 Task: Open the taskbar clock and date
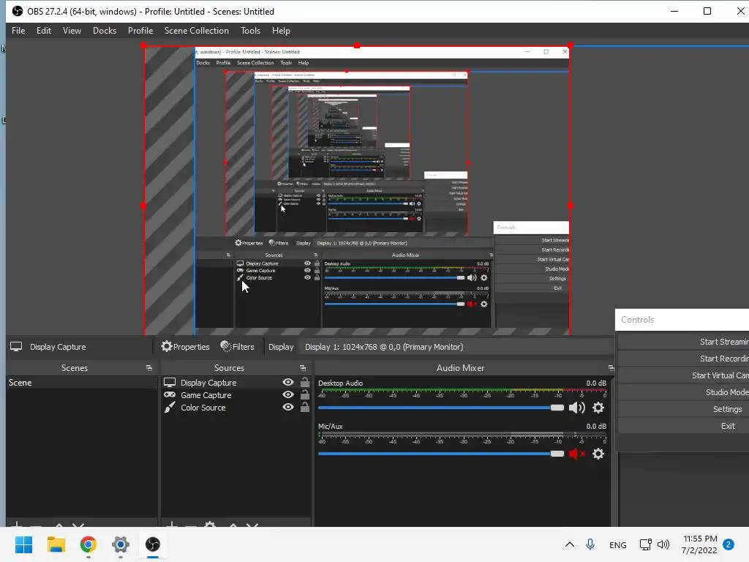pyautogui.click(x=700, y=544)
